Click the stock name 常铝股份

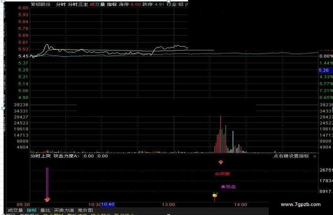point(41,4)
